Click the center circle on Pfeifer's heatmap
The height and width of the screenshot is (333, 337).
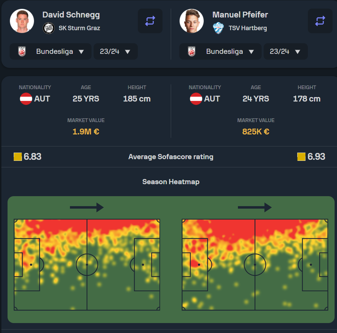coord(255,265)
